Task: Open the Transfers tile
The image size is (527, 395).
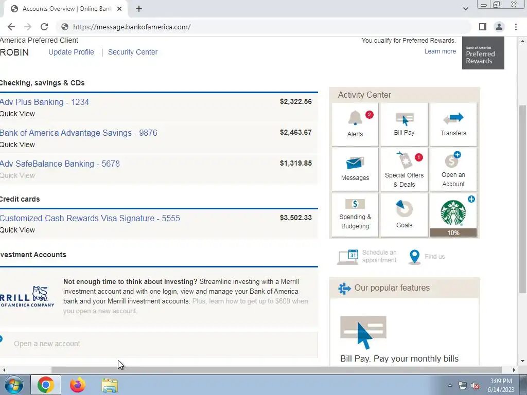Action: [453, 124]
